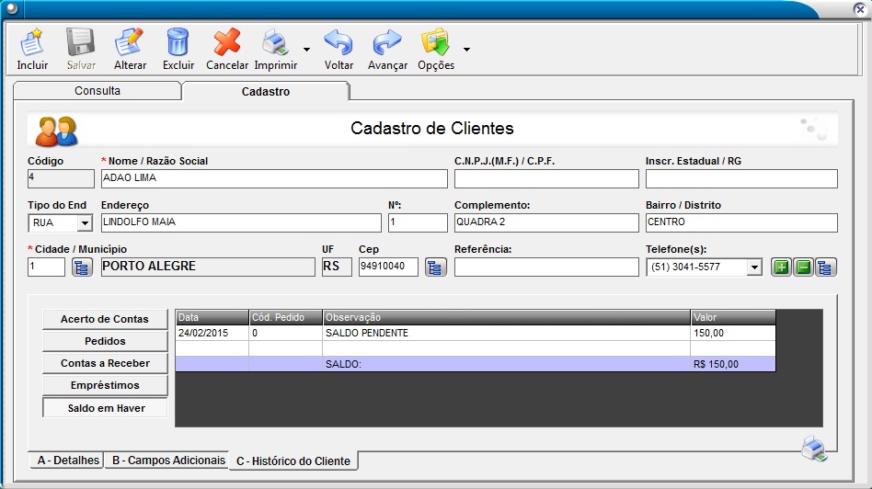Viewport: 872px width, 489px height.
Task: Click the Opções folder icon
Action: click(435, 42)
